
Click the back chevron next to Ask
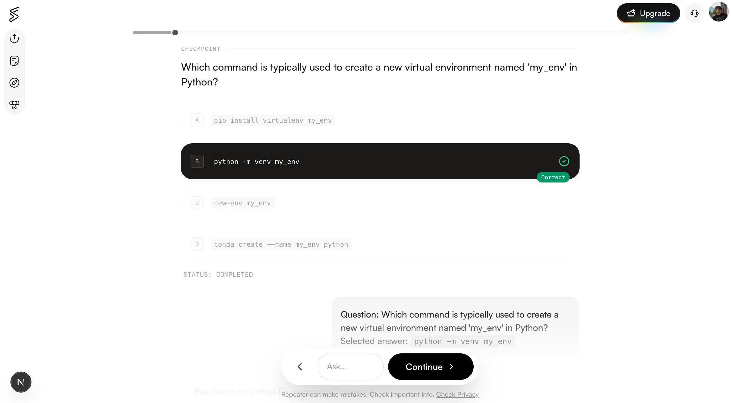300,366
